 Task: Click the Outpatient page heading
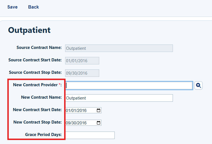29,30
